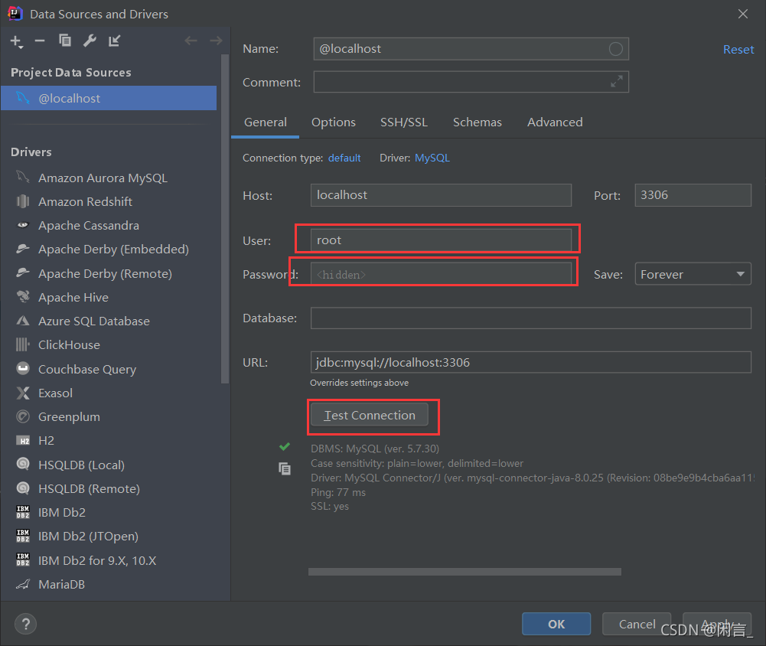Click the Test Connection button
This screenshot has width=766, height=646.
tap(370, 416)
